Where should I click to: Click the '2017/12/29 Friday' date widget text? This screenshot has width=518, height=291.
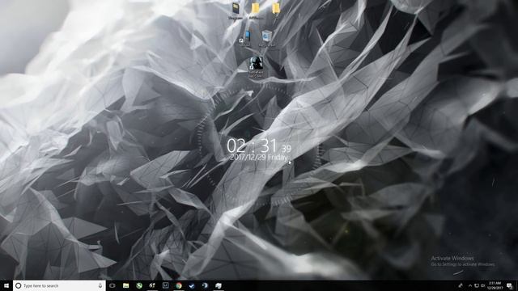pos(259,158)
